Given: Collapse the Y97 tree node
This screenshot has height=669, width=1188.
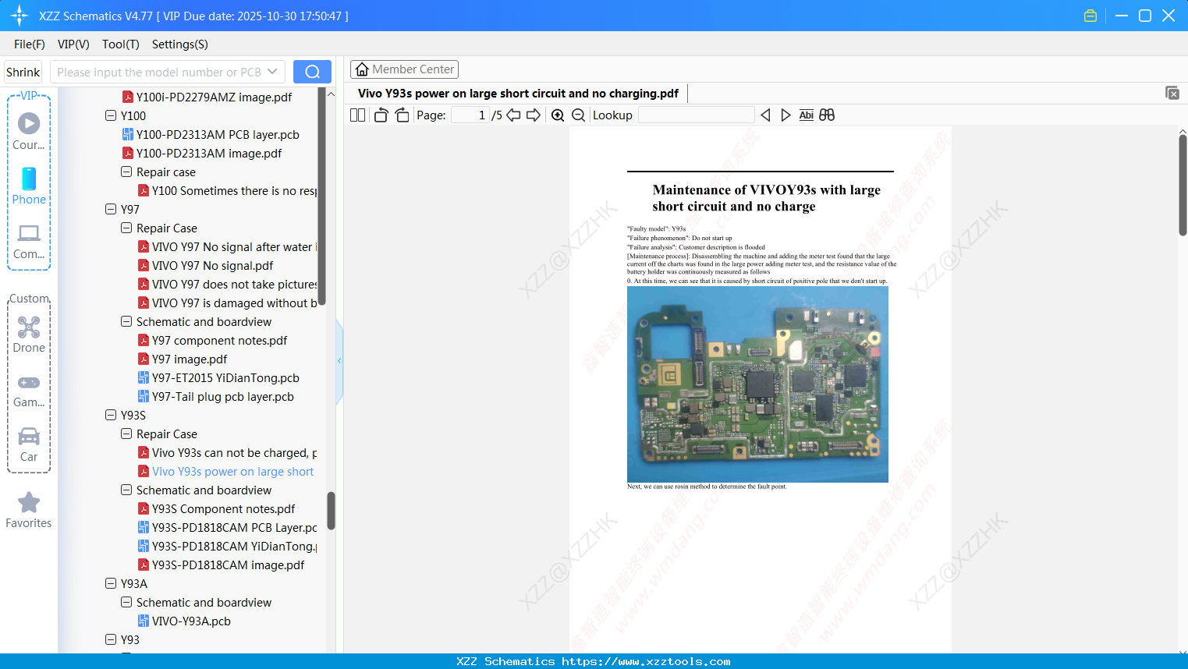Looking at the screenshot, I should (x=111, y=209).
